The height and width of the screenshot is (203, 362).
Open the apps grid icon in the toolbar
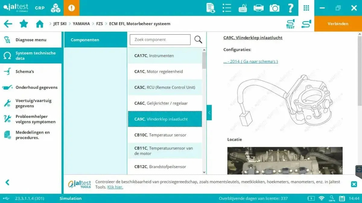coord(306,8)
